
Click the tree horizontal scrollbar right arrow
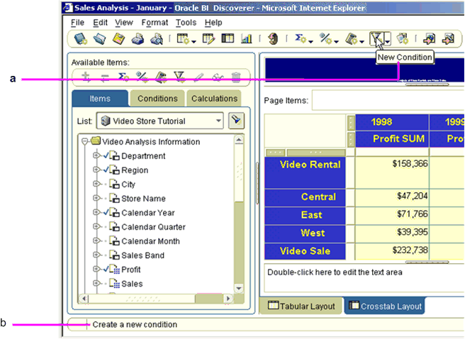pos(228,299)
